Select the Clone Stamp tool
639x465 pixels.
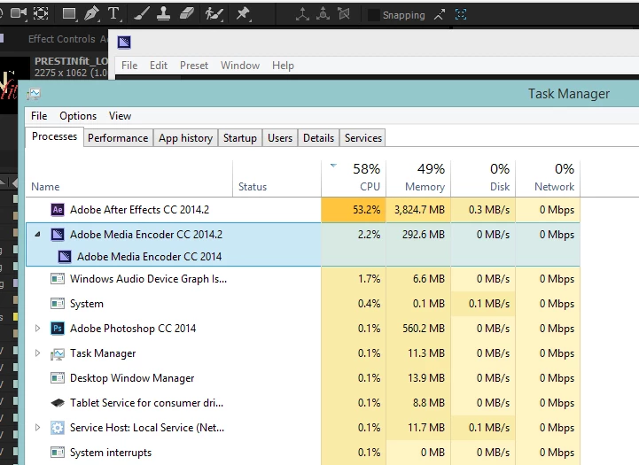[x=163, y=14]
